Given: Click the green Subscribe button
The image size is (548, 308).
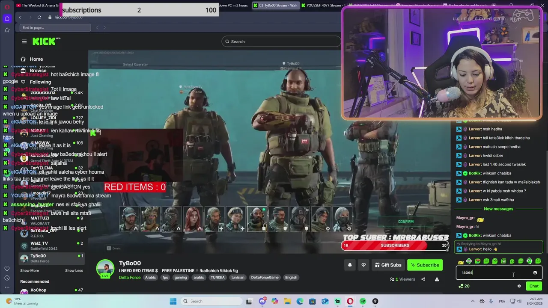Looking at the screenshot, I should 425,265.
